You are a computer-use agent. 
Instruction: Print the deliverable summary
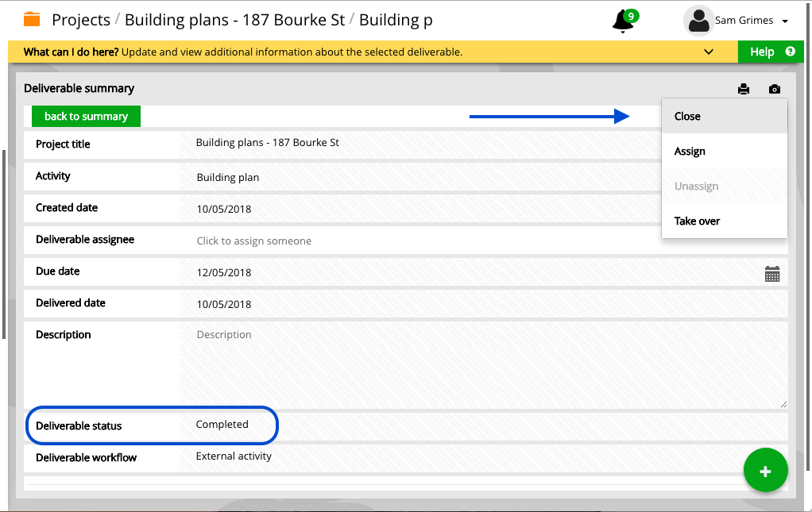coord(744,89)
